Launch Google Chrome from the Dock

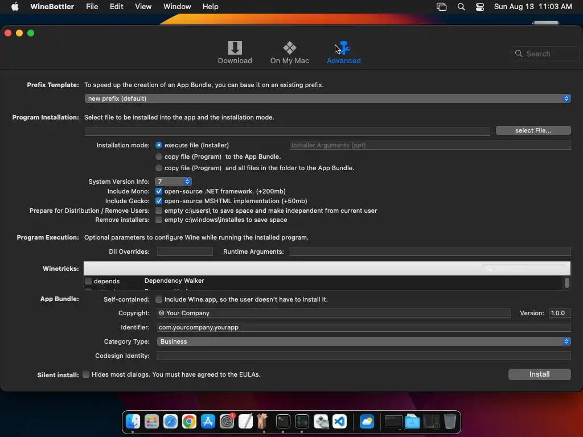coord(189,422)
